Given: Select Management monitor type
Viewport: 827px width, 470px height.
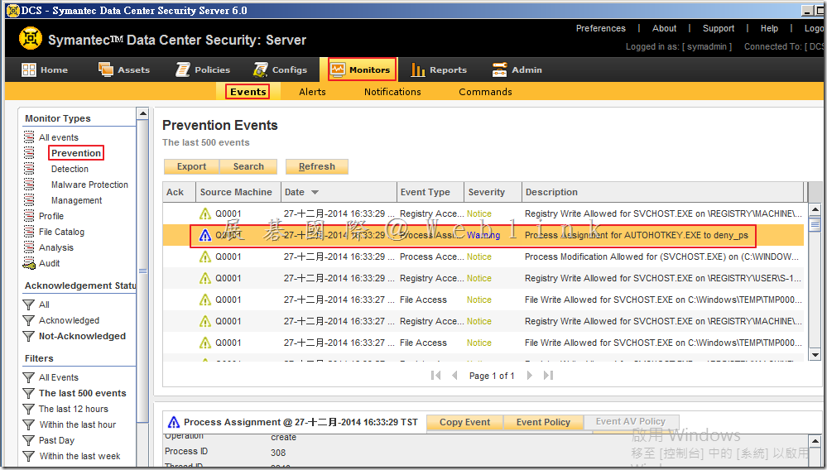Looking at the screenshot, I should tap(76, 201).
